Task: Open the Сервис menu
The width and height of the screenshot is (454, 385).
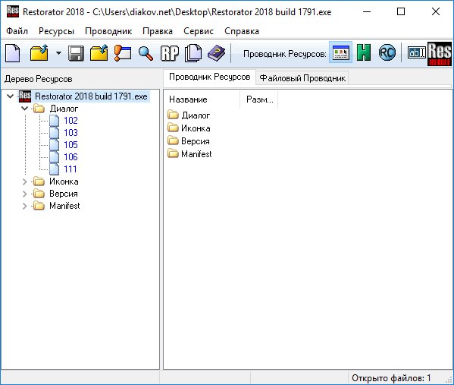Action: (199, 31)
